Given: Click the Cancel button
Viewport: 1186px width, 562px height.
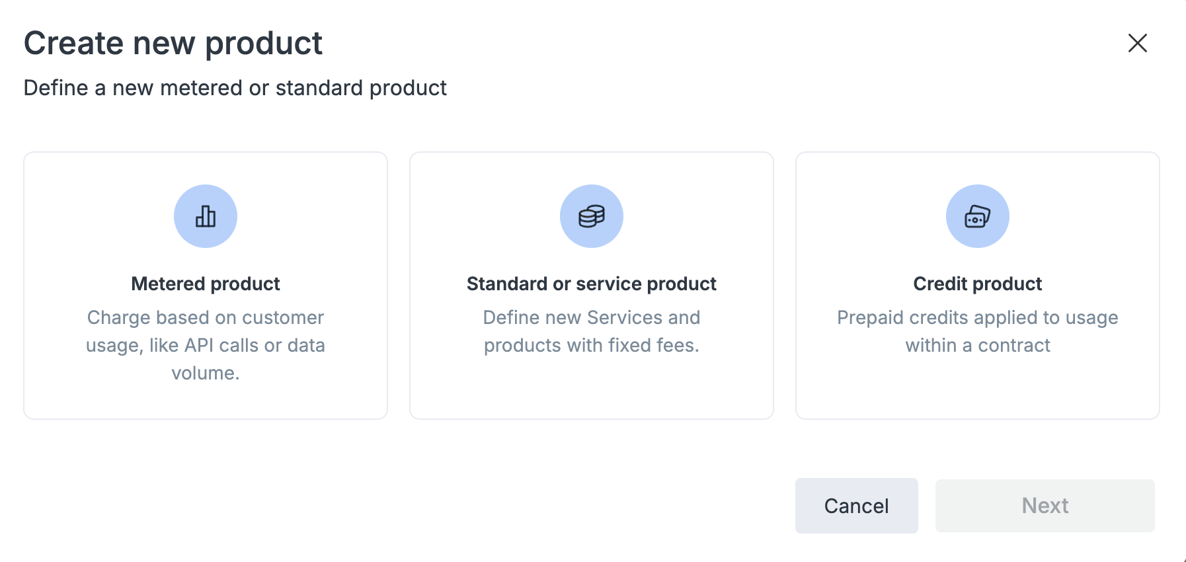Looking at the screenshot, I should [857, 506].
